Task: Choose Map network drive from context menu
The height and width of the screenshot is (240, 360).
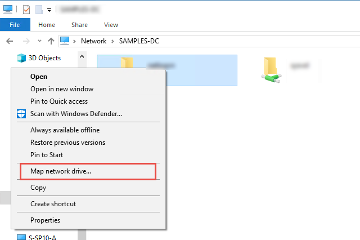Action: (x=88, y=171)
